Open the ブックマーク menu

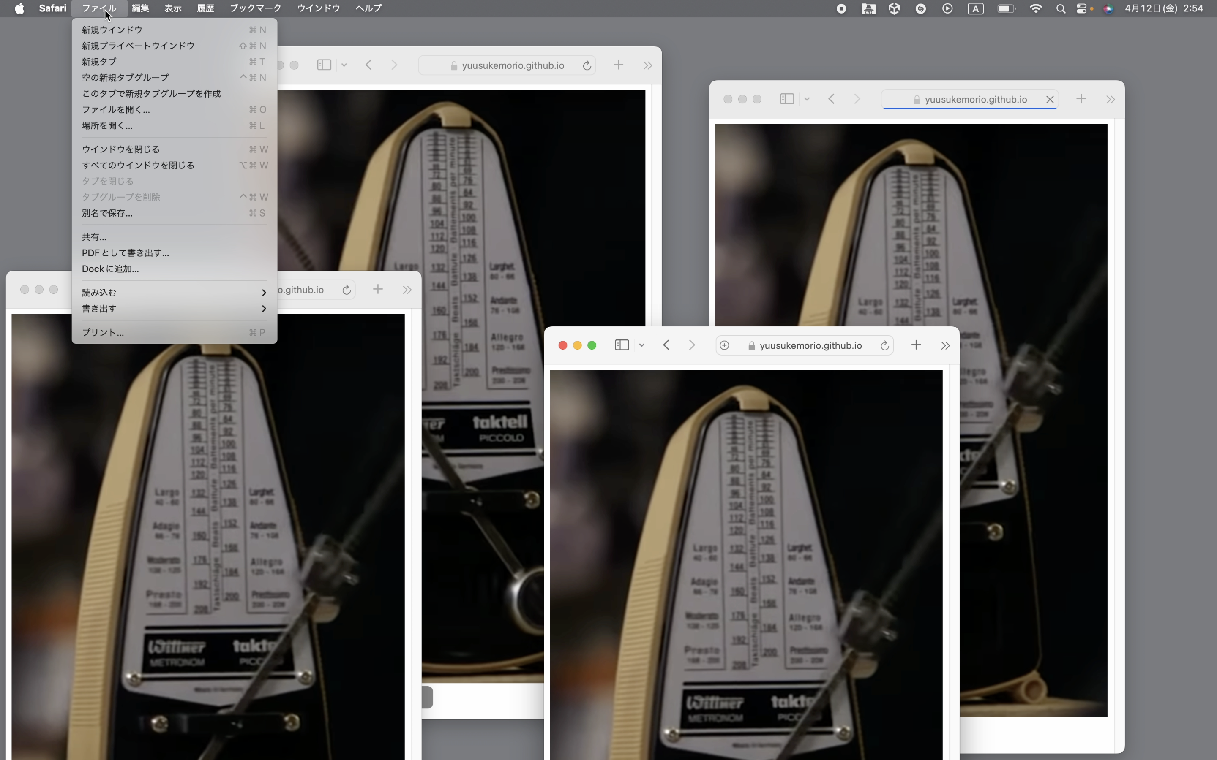pyautogui.click(x=256, y=8)
